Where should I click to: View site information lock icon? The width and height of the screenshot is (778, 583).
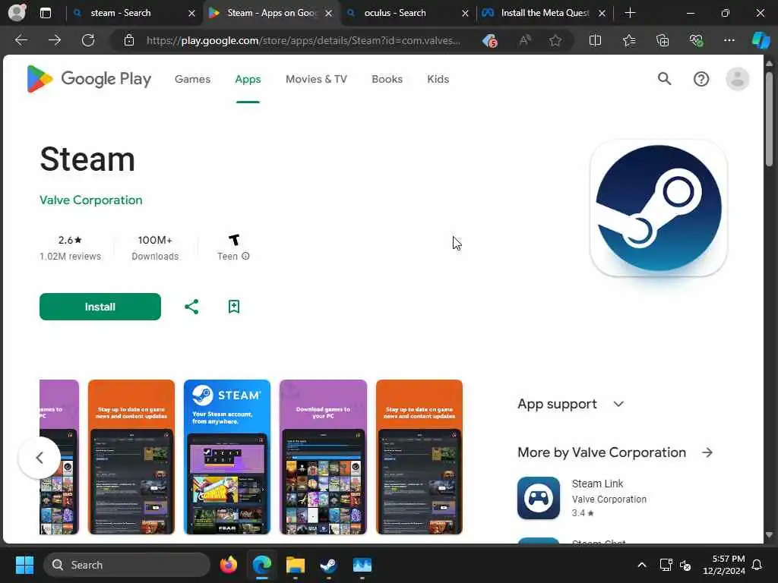(x=129, y=40)
